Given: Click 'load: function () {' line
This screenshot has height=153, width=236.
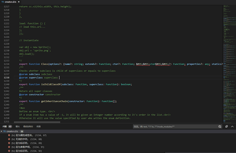Looking at the screenshot, I should click(32, 24).
